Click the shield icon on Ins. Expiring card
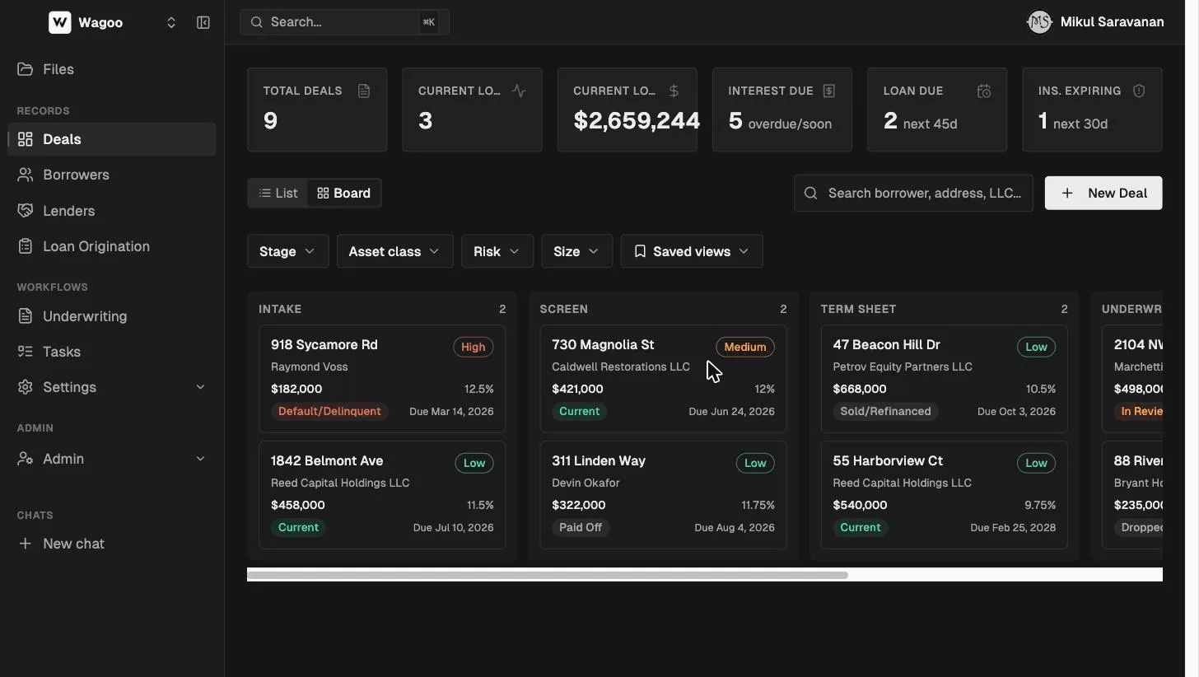 pos(1139,91)
